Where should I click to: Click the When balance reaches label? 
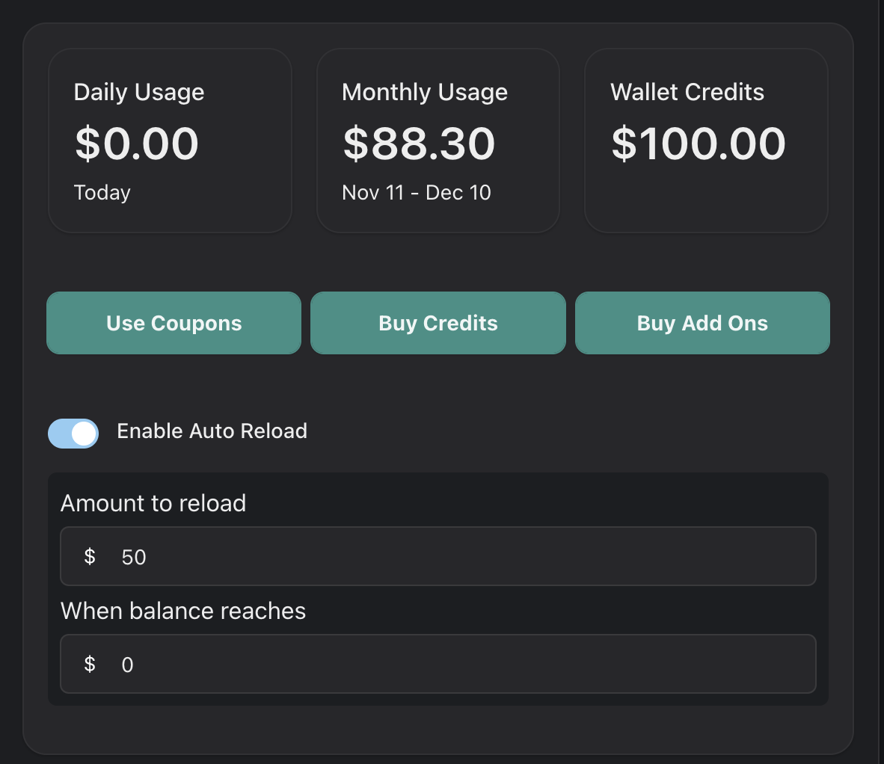183,611
